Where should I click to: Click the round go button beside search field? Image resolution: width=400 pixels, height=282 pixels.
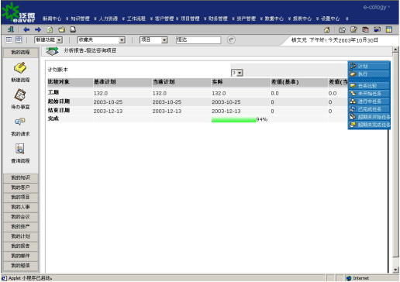pyautogui.click(x=231, y=40)
